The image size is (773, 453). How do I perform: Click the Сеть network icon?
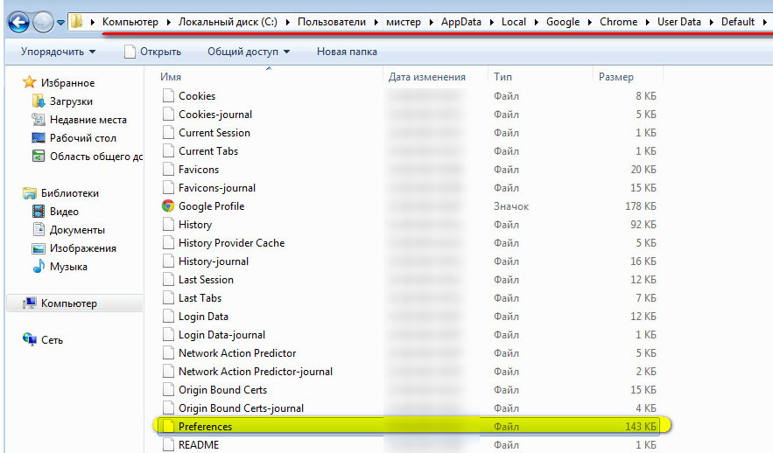coord(30,340)
